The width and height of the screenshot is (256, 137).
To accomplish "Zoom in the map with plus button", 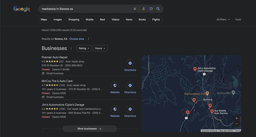I will (236, 118).
